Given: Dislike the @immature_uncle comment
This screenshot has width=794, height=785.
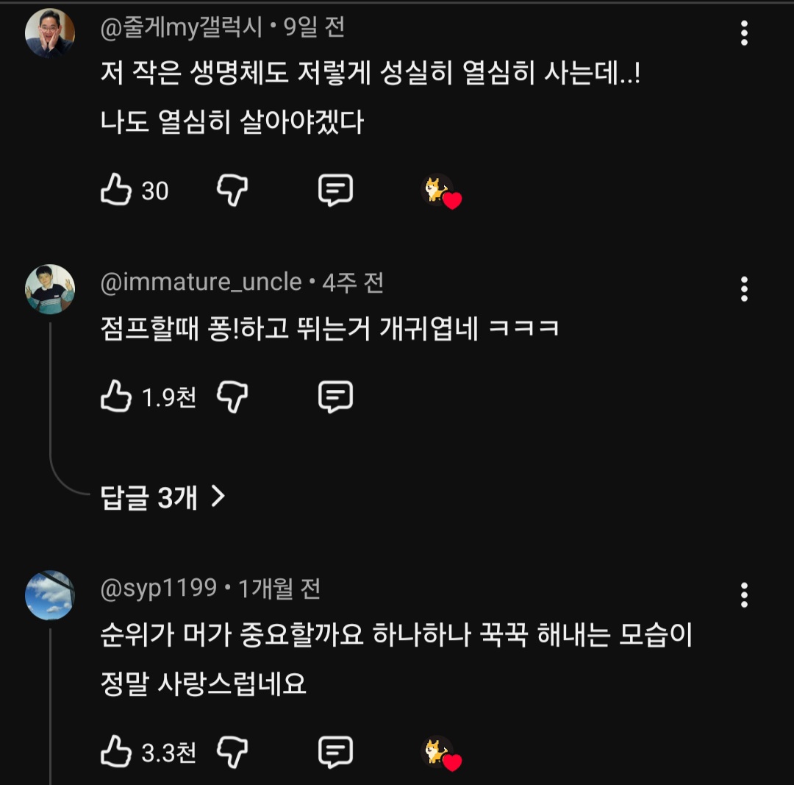Looking at the screenshot, I should [x=232, y=397].
